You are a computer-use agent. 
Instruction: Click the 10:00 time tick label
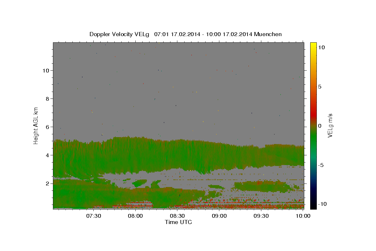pyautogui.click(x=303, y=216)
